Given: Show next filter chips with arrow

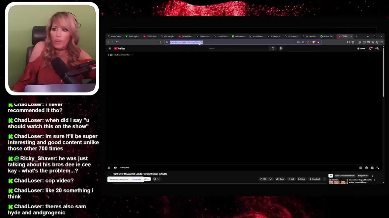Looking at the screenshot, I should coord(372,176).
